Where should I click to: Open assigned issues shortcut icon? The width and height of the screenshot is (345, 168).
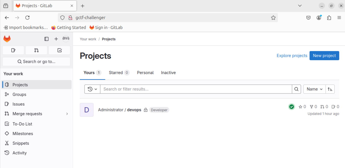pyautogui.click(x=13, y=50)
